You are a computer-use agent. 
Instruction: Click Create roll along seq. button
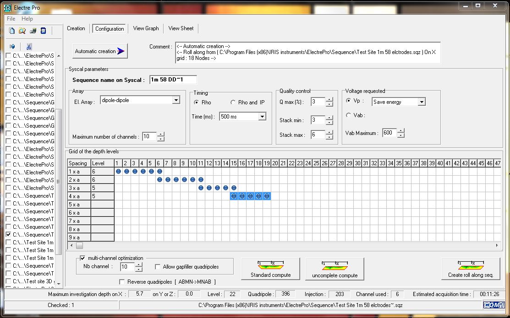tap(471, 269)
